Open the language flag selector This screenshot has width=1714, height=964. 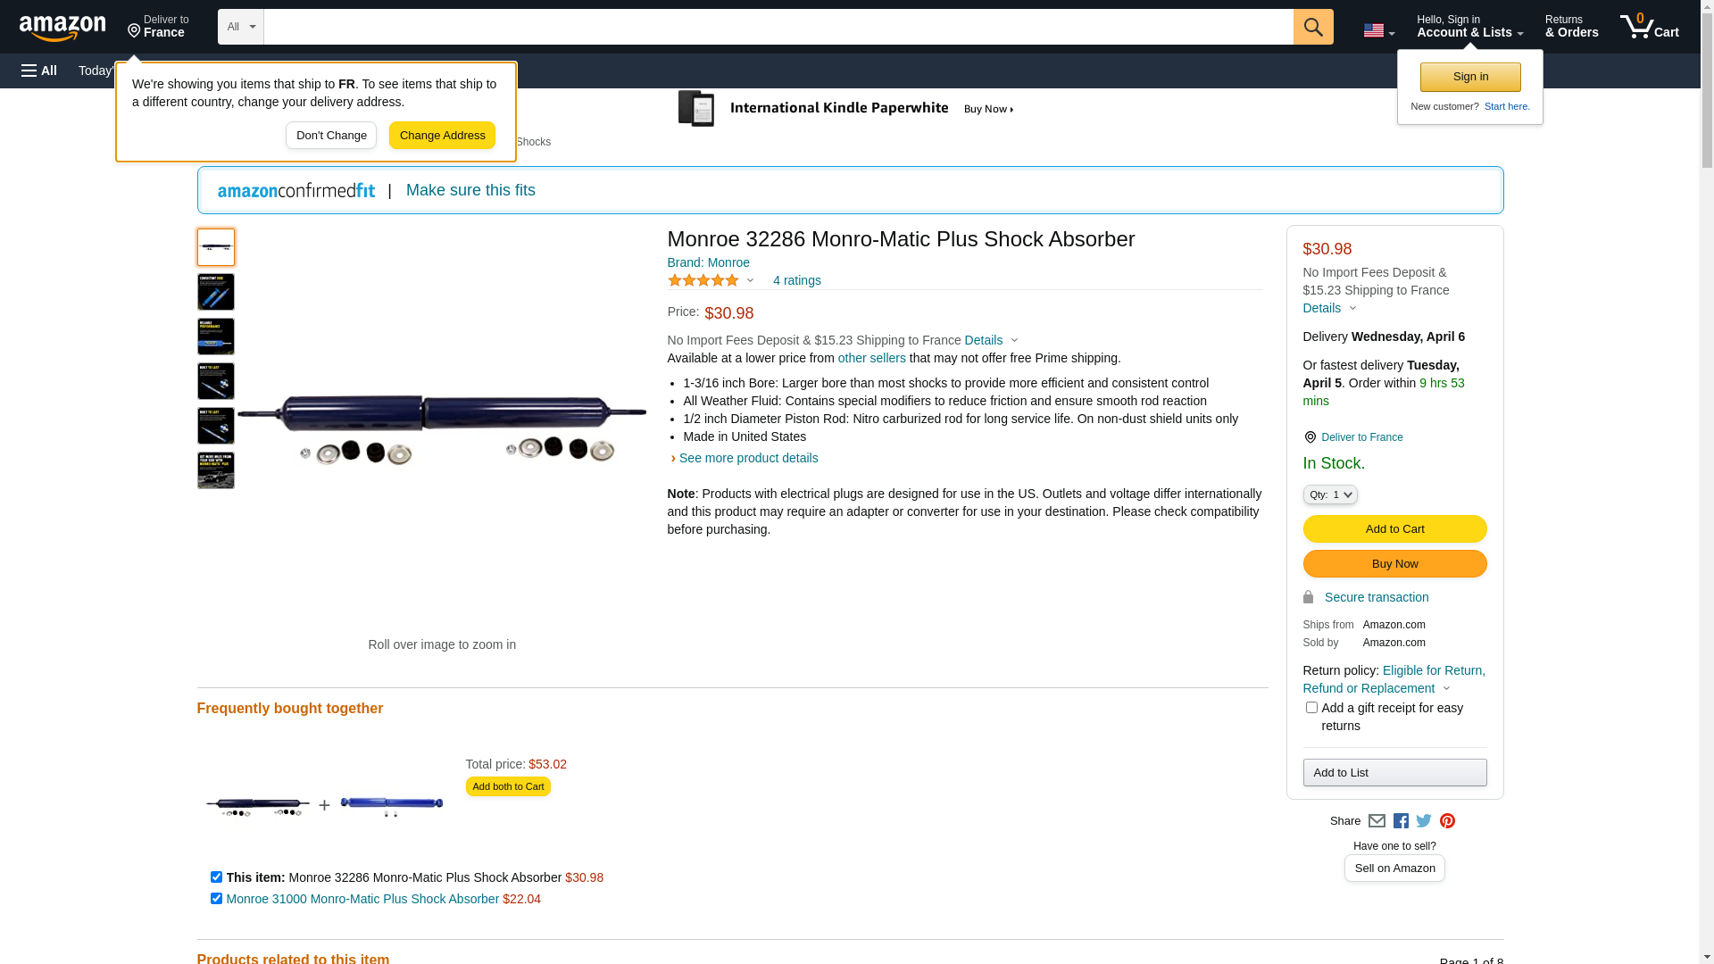click(1378, 30)
